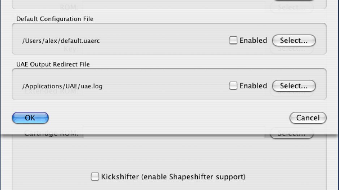Click the faded Key label behind sheet

point(71,49)
